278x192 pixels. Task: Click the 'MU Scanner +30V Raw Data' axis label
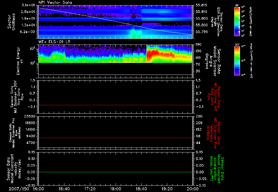(17, 97)
